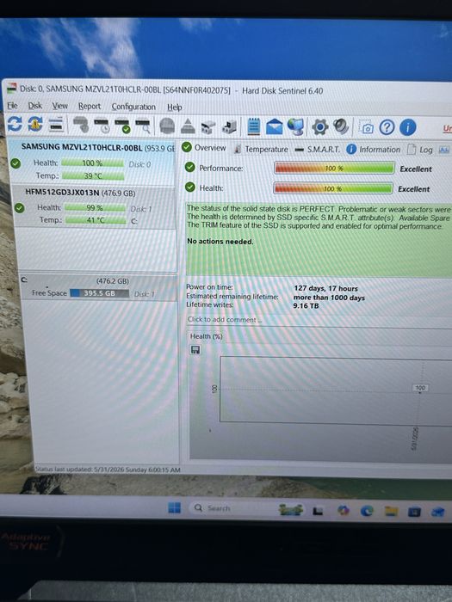Open the Help menu

tap(175, 107)
